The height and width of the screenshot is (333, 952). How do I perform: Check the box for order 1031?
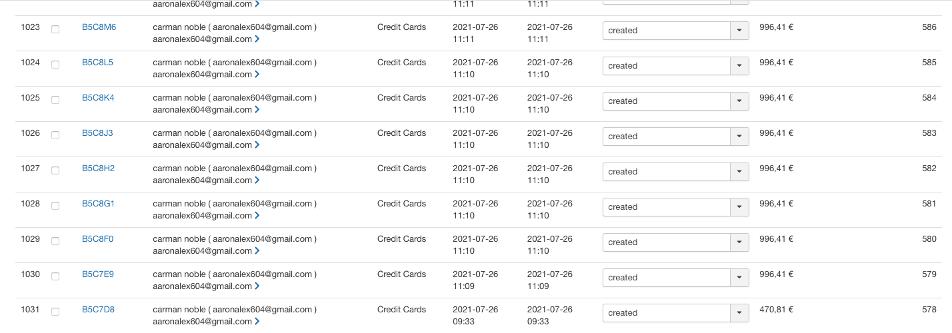click(55, 312)
